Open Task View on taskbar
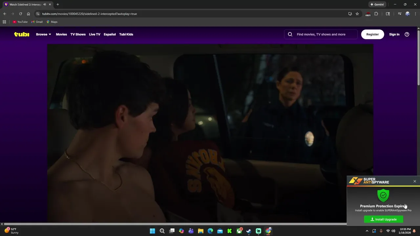420x236 pixels. pos(172,231)
